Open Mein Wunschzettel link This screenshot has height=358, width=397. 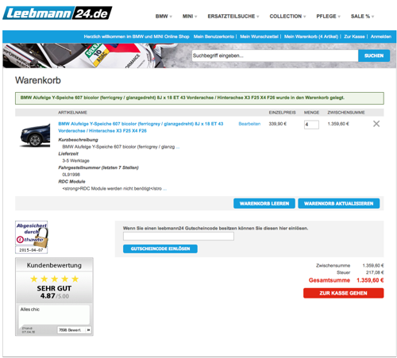point(259,37)
